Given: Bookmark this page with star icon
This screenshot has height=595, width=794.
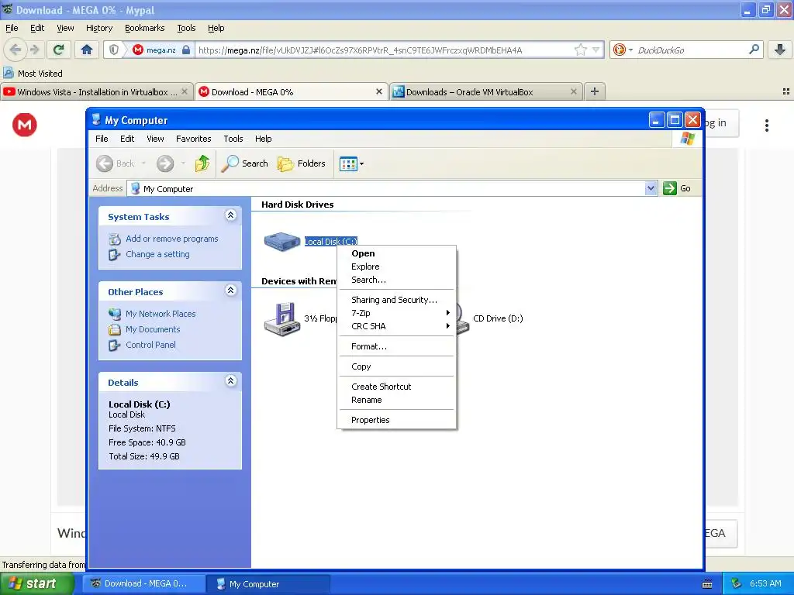Looking at the screenshot, I should click(x=580, y=50).
